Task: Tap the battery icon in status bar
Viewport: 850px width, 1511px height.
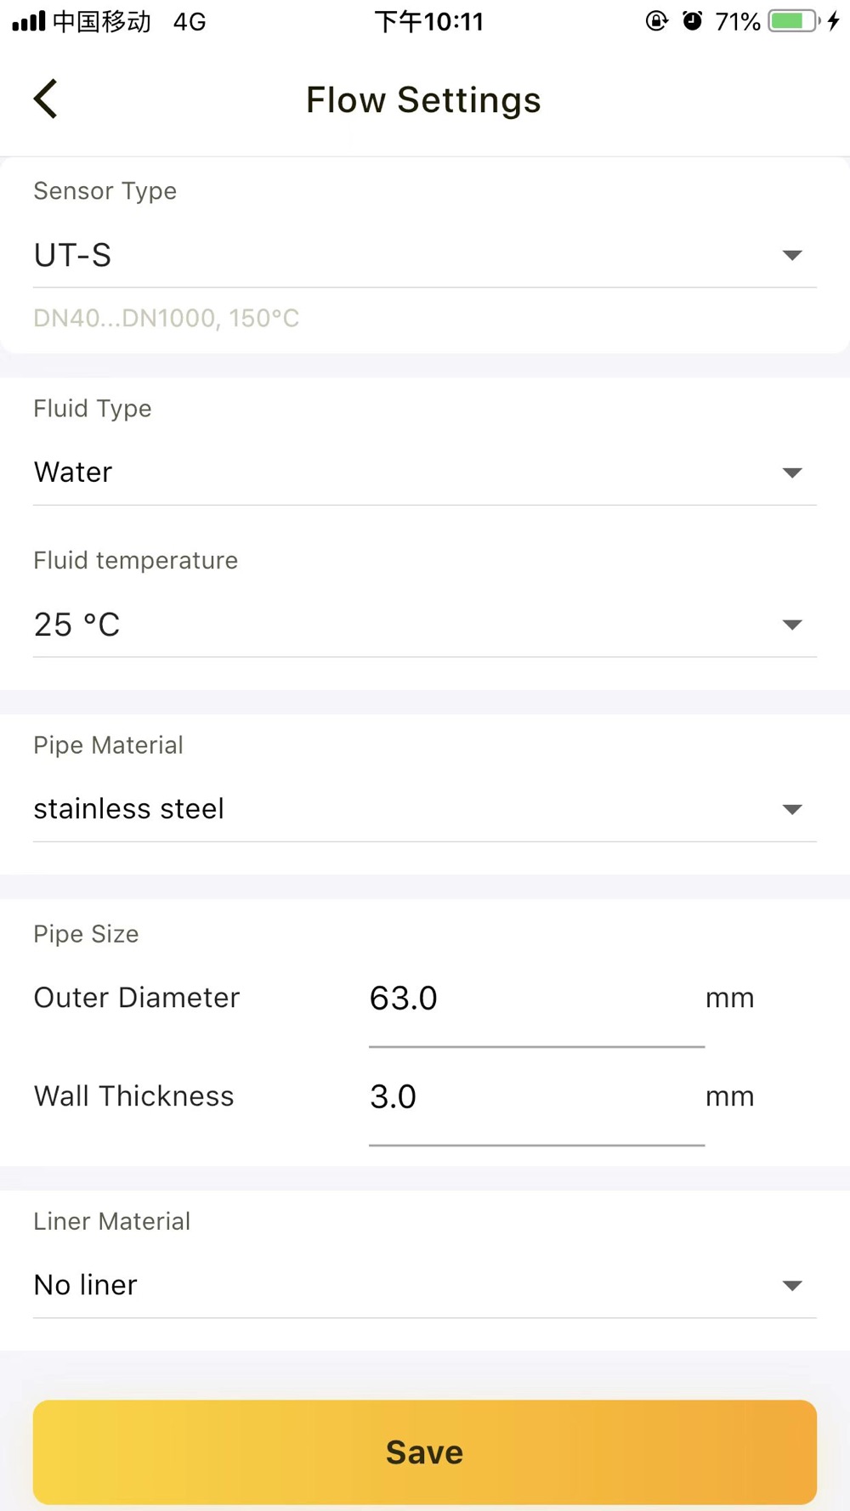Action: [794, 21]
